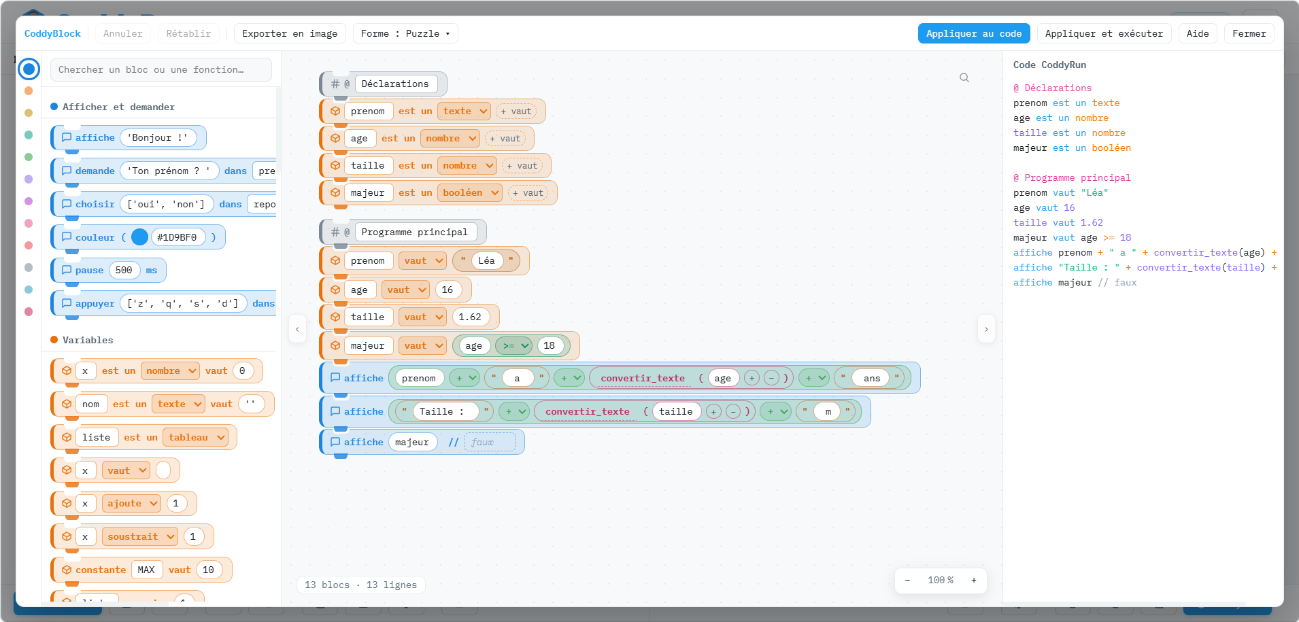1299x622 pixels.
Task: Click speech icon on affiche majeur block
Action: click(335, 442)
